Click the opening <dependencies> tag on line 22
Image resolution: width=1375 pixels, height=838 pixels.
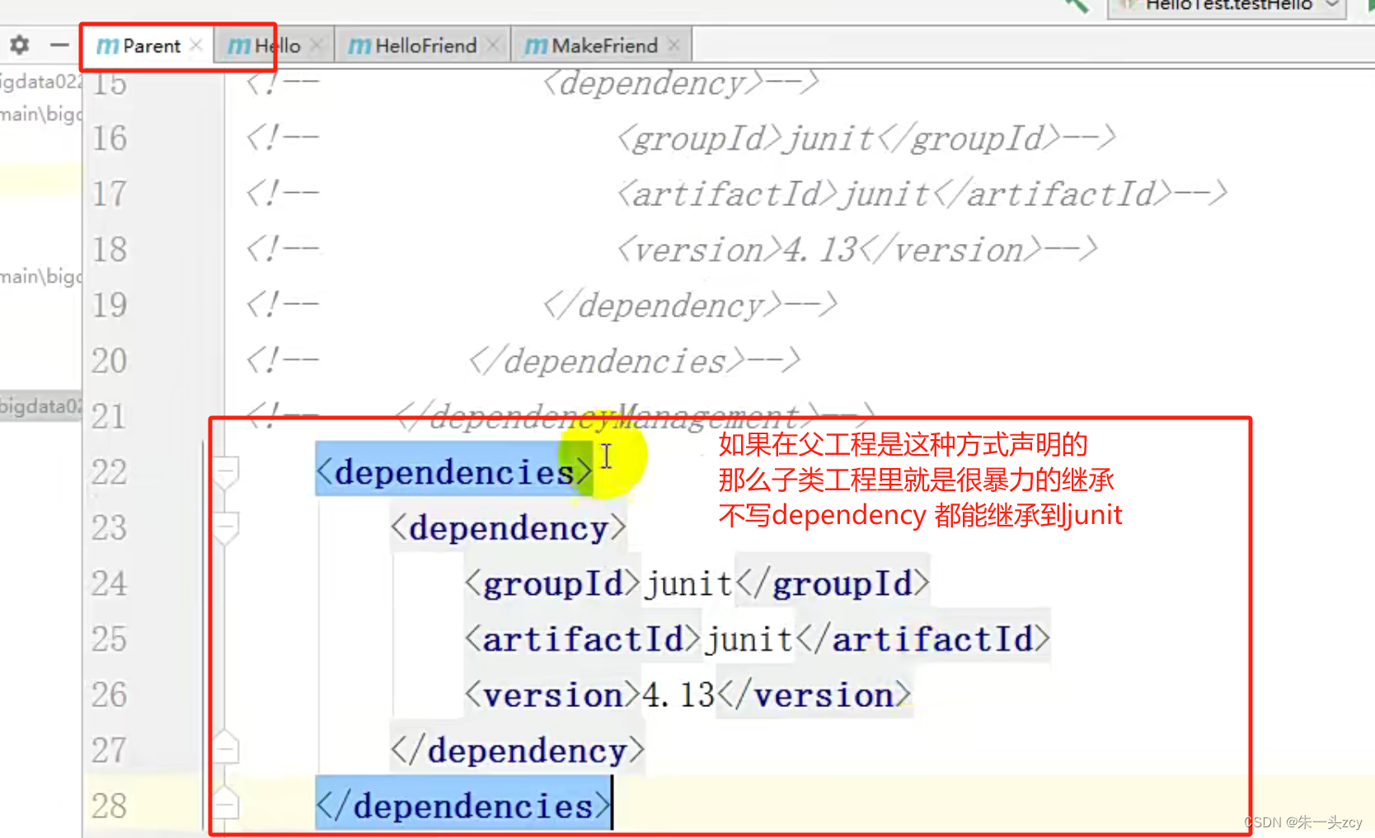(x=454, y=472)
